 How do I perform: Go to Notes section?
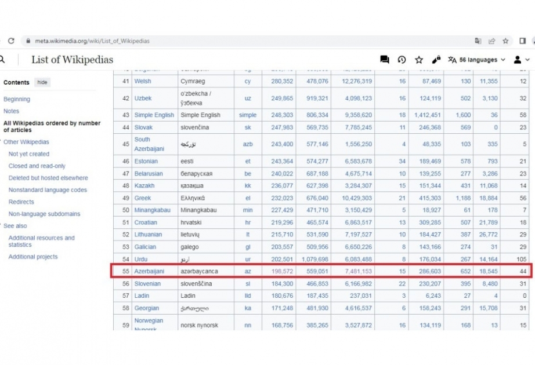11,111
